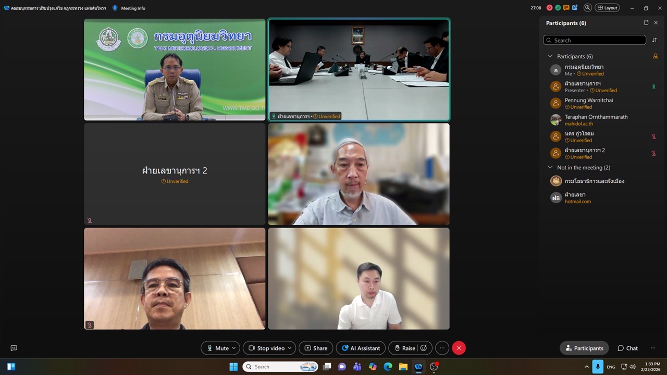This screenshot has width=667, height=375.
Task: Open the blue AI notes icon at top
Action: 574,8
